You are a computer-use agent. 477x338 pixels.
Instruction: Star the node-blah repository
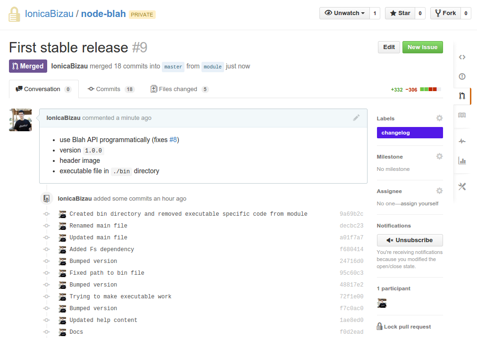pos(400,13)
